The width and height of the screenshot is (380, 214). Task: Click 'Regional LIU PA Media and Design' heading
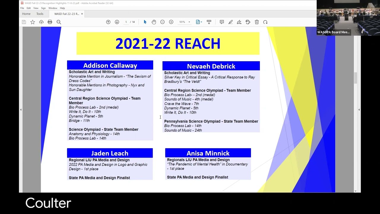click(99, 160)
